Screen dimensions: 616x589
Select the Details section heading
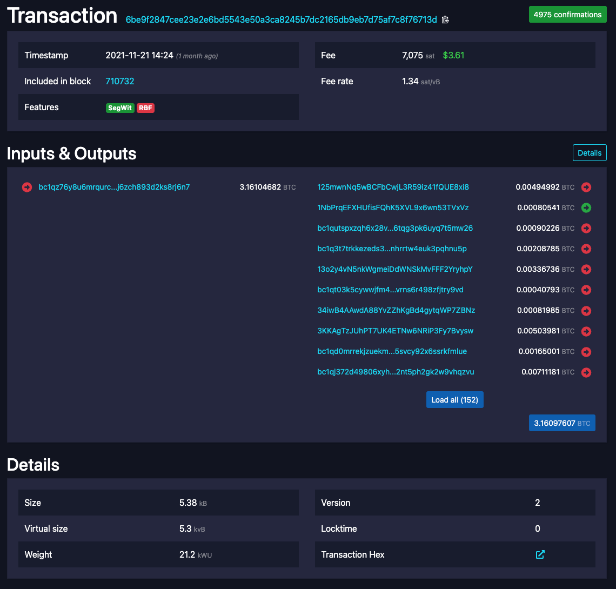pos(33,465)
